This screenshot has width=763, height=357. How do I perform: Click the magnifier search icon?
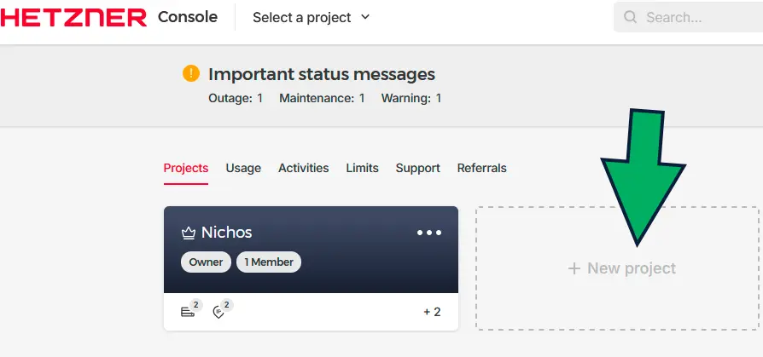point(630,18)
